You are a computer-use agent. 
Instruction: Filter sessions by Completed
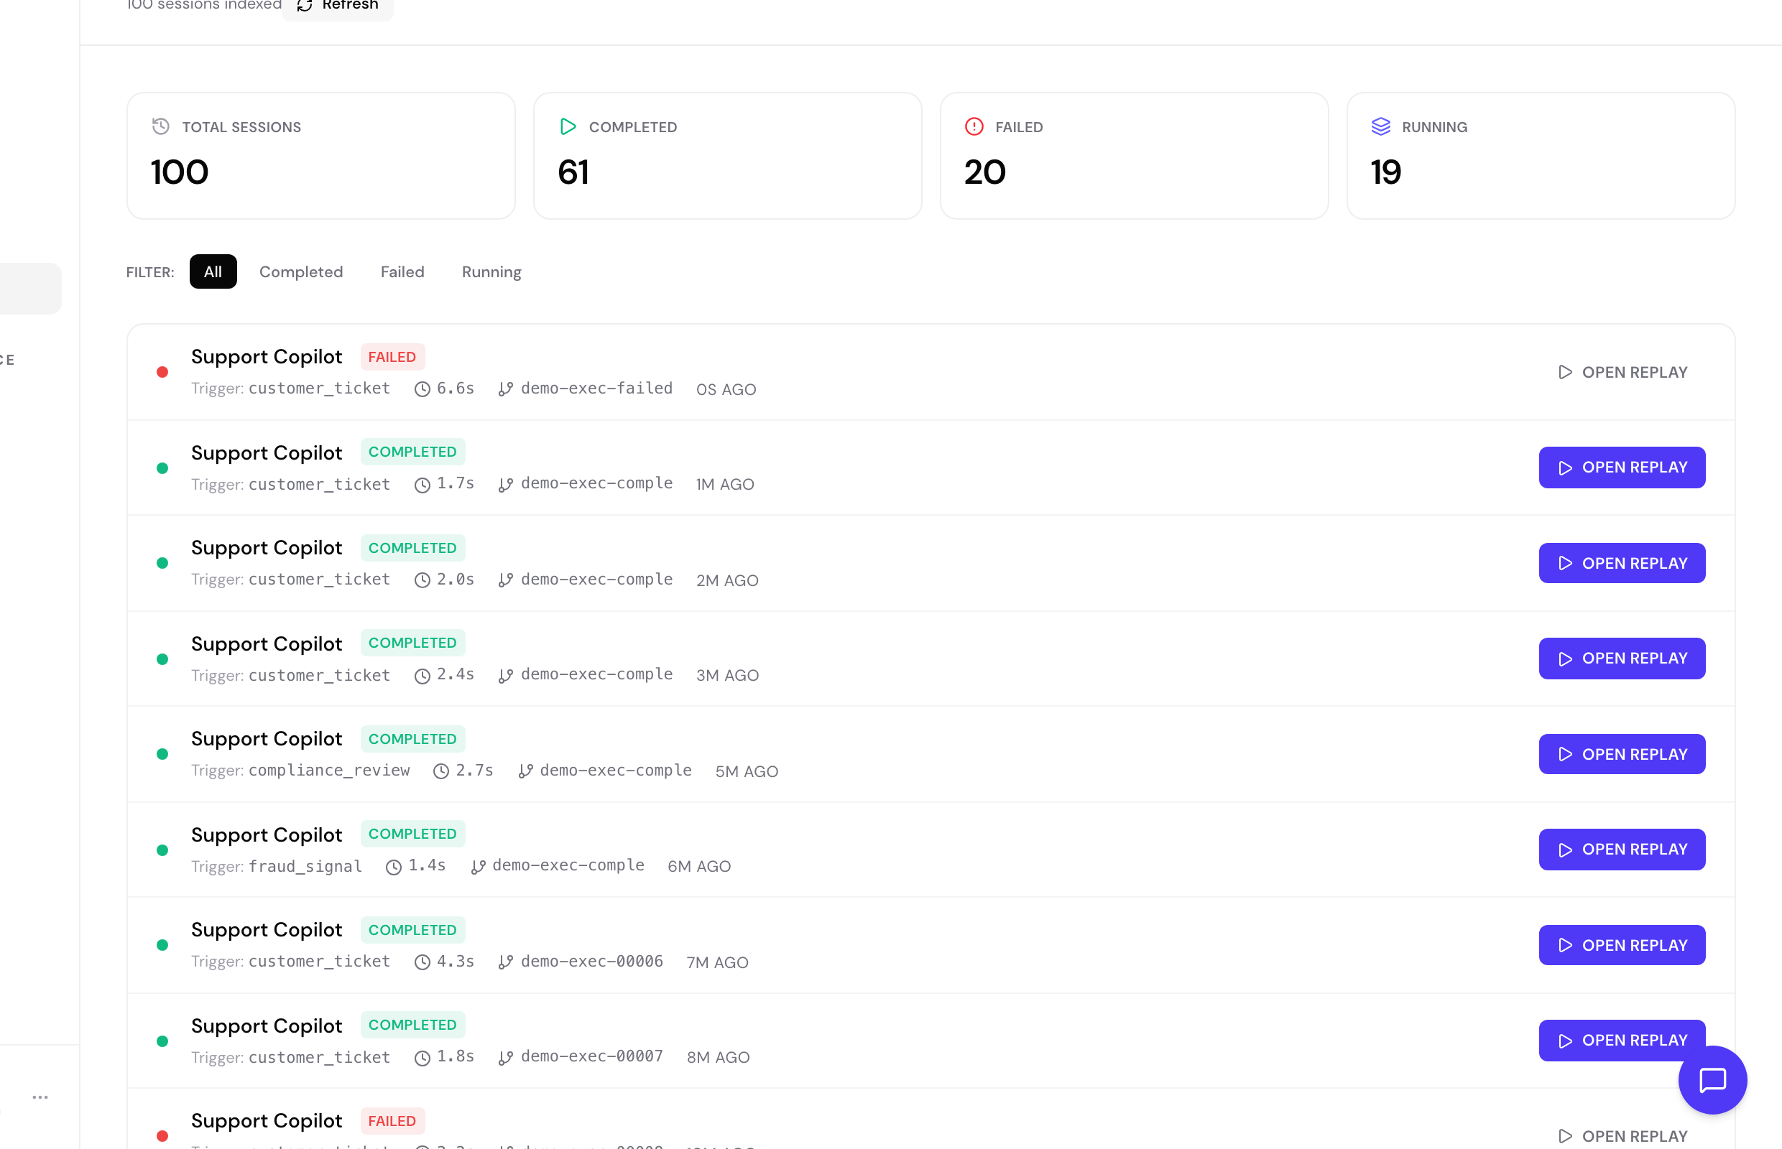click(301, 271)
